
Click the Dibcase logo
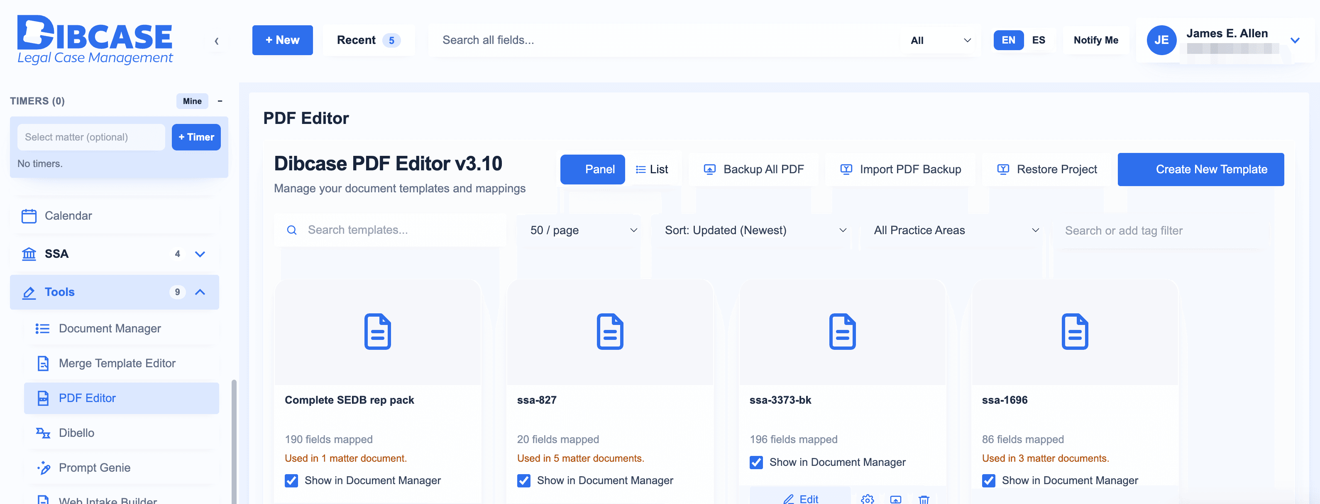pyautogui.click(x=95, y=40)
